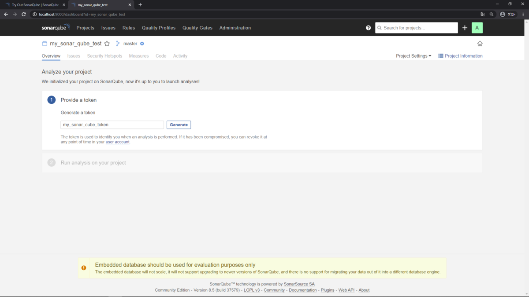The width and height of the screenshot is (529, 297).
Task: Click the Run analysis on your project step
Action: click(x=262, y=163)
